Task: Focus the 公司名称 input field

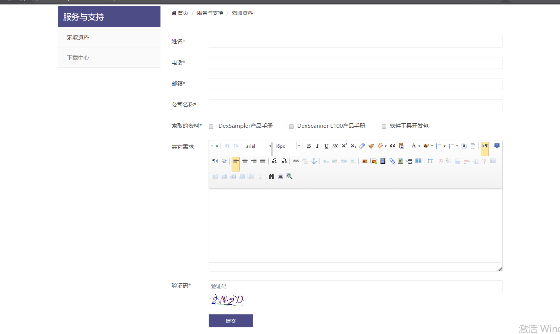Action: [x=355, y=105]
